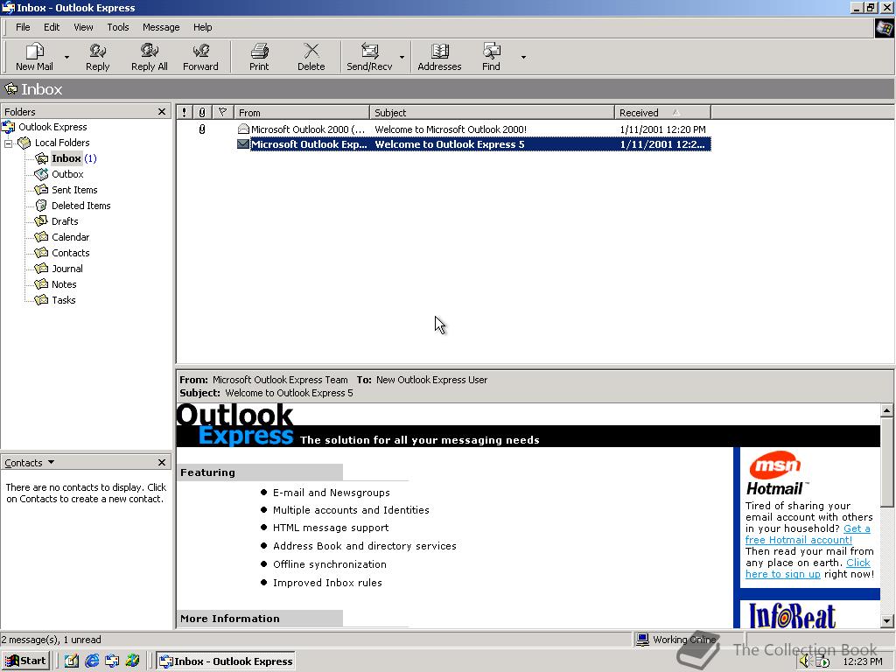This screenshot has width=896, height=672.
Task: Sort messages by Subject column
Action: click(492, 113)
